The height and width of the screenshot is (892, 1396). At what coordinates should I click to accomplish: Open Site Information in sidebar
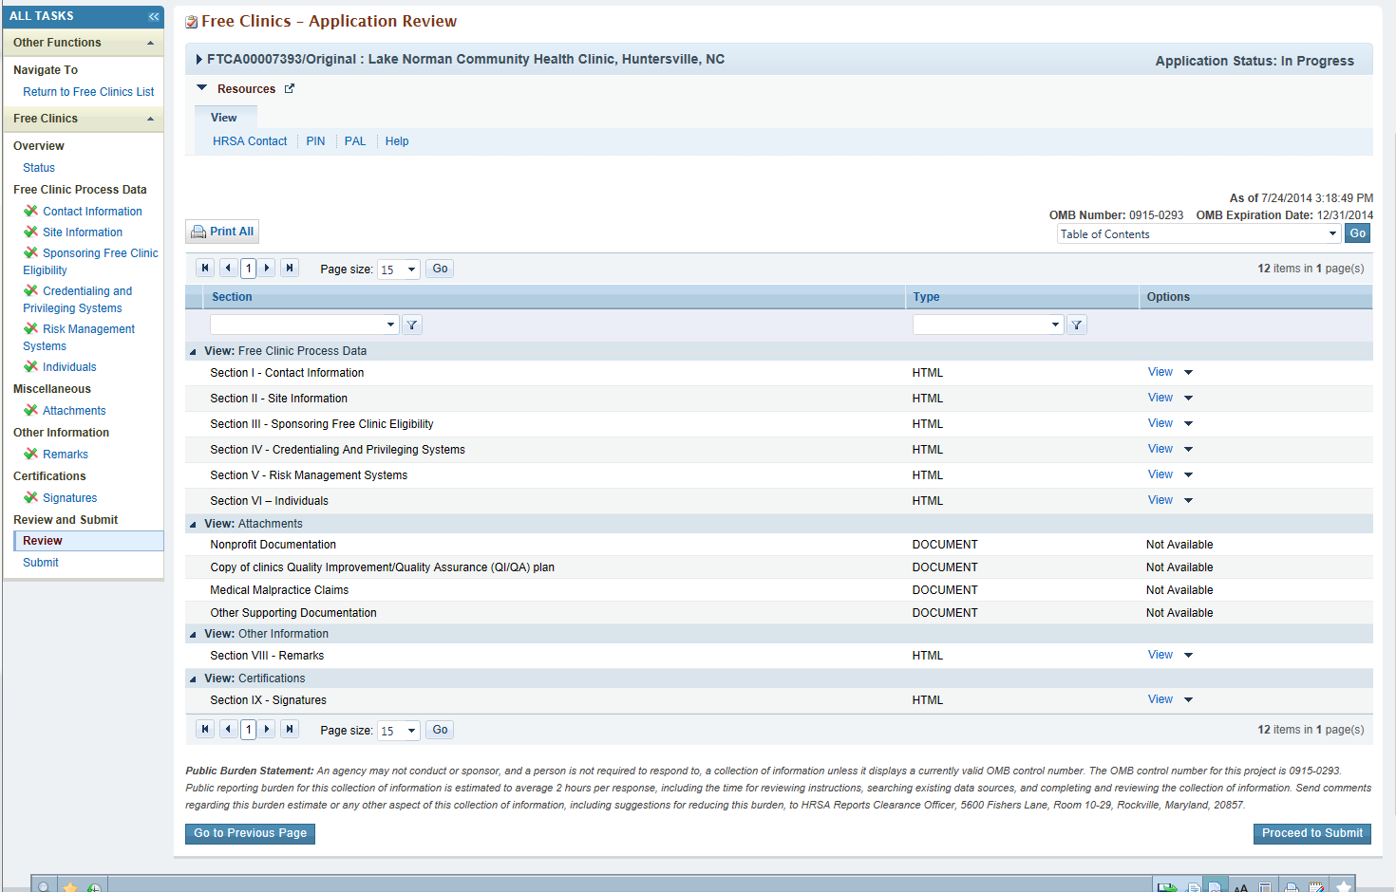click(x=83, y=232)
